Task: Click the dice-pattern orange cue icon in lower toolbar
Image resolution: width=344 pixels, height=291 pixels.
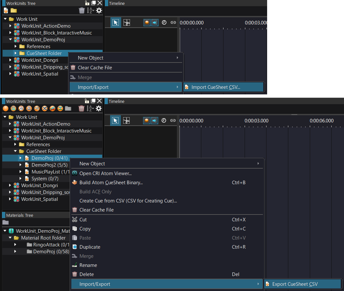Action: pos(21,108)
